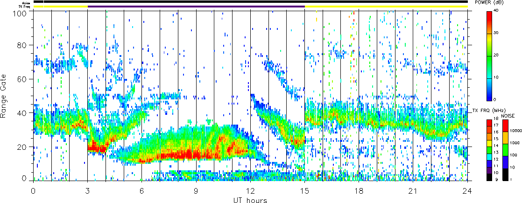Click the x-axis tick label "3"
The image size is (522, 203).
pyautogui.click(x=88, y=191)
